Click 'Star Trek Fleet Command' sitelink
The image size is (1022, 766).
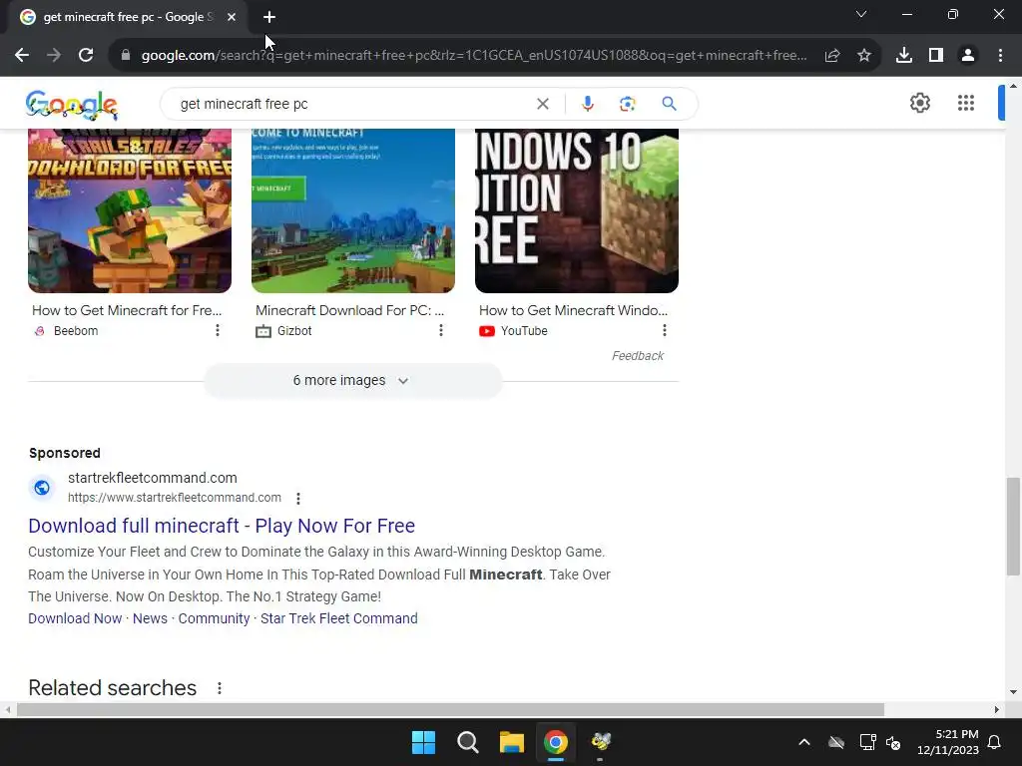339,618
